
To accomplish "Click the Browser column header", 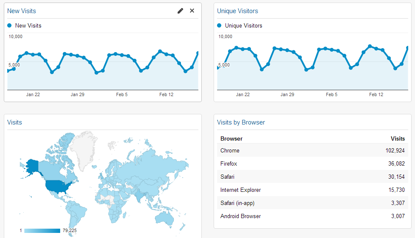I will coord(231,138).
